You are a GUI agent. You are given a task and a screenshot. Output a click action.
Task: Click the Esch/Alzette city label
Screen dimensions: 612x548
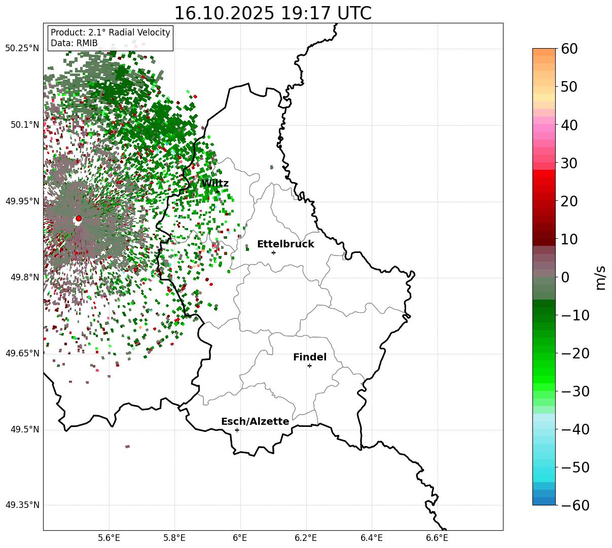point(255,422)
